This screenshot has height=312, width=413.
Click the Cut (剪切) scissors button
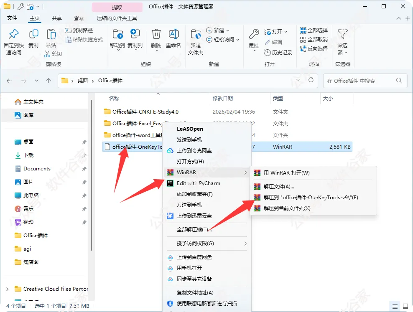pyautogui.click(x=53, y=53)
